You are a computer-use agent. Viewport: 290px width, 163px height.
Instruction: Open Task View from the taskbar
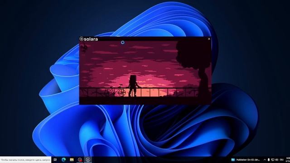(x=55, y=160)
